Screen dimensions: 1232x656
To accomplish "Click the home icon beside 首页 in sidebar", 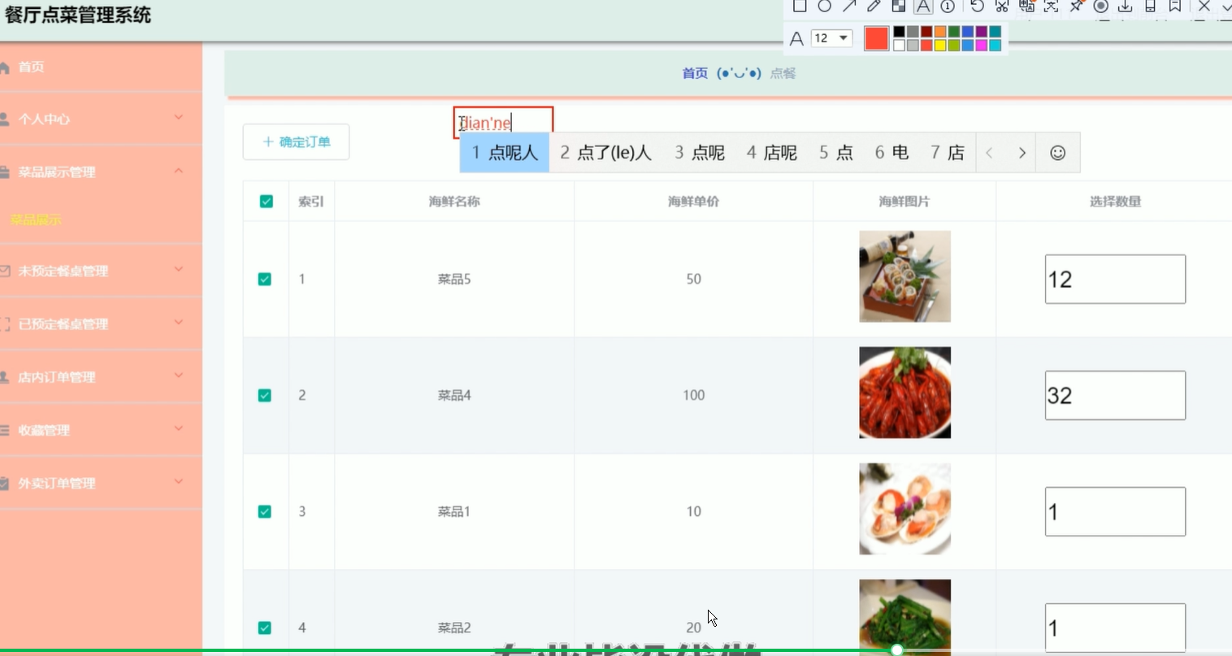I will click(x=4, y=67).
